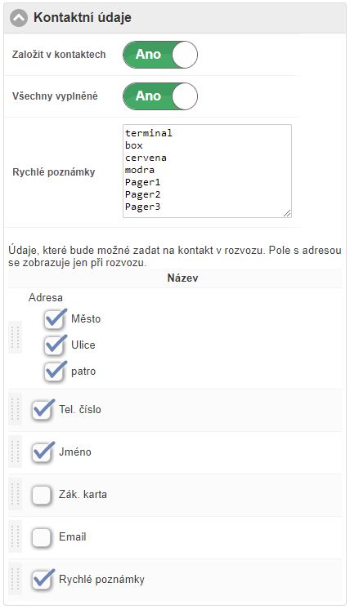Viewport: 350px width, 614px height.
Task: Toggle the Založit v kontaktech switch
Action: [x=160, y=55]
